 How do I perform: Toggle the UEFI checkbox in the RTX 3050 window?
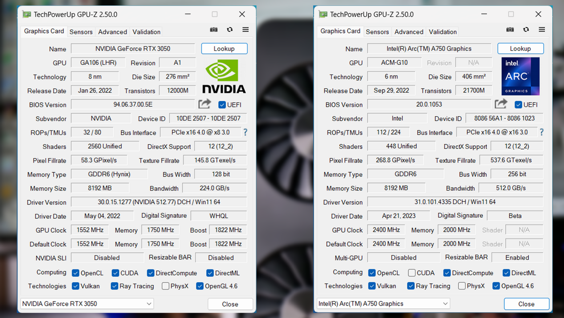pyautogui.click(x=222, y=104)
